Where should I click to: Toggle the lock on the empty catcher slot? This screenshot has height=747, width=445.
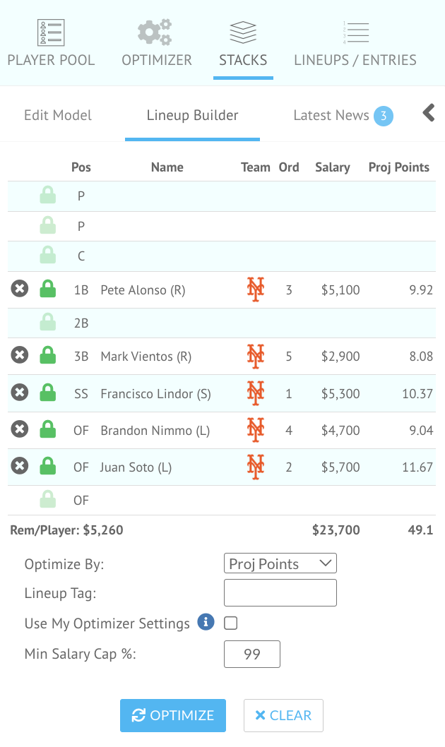(47, 256)
